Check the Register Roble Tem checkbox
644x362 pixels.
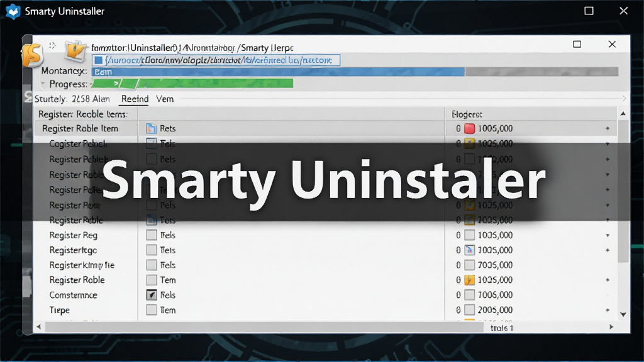click(152, 280)
